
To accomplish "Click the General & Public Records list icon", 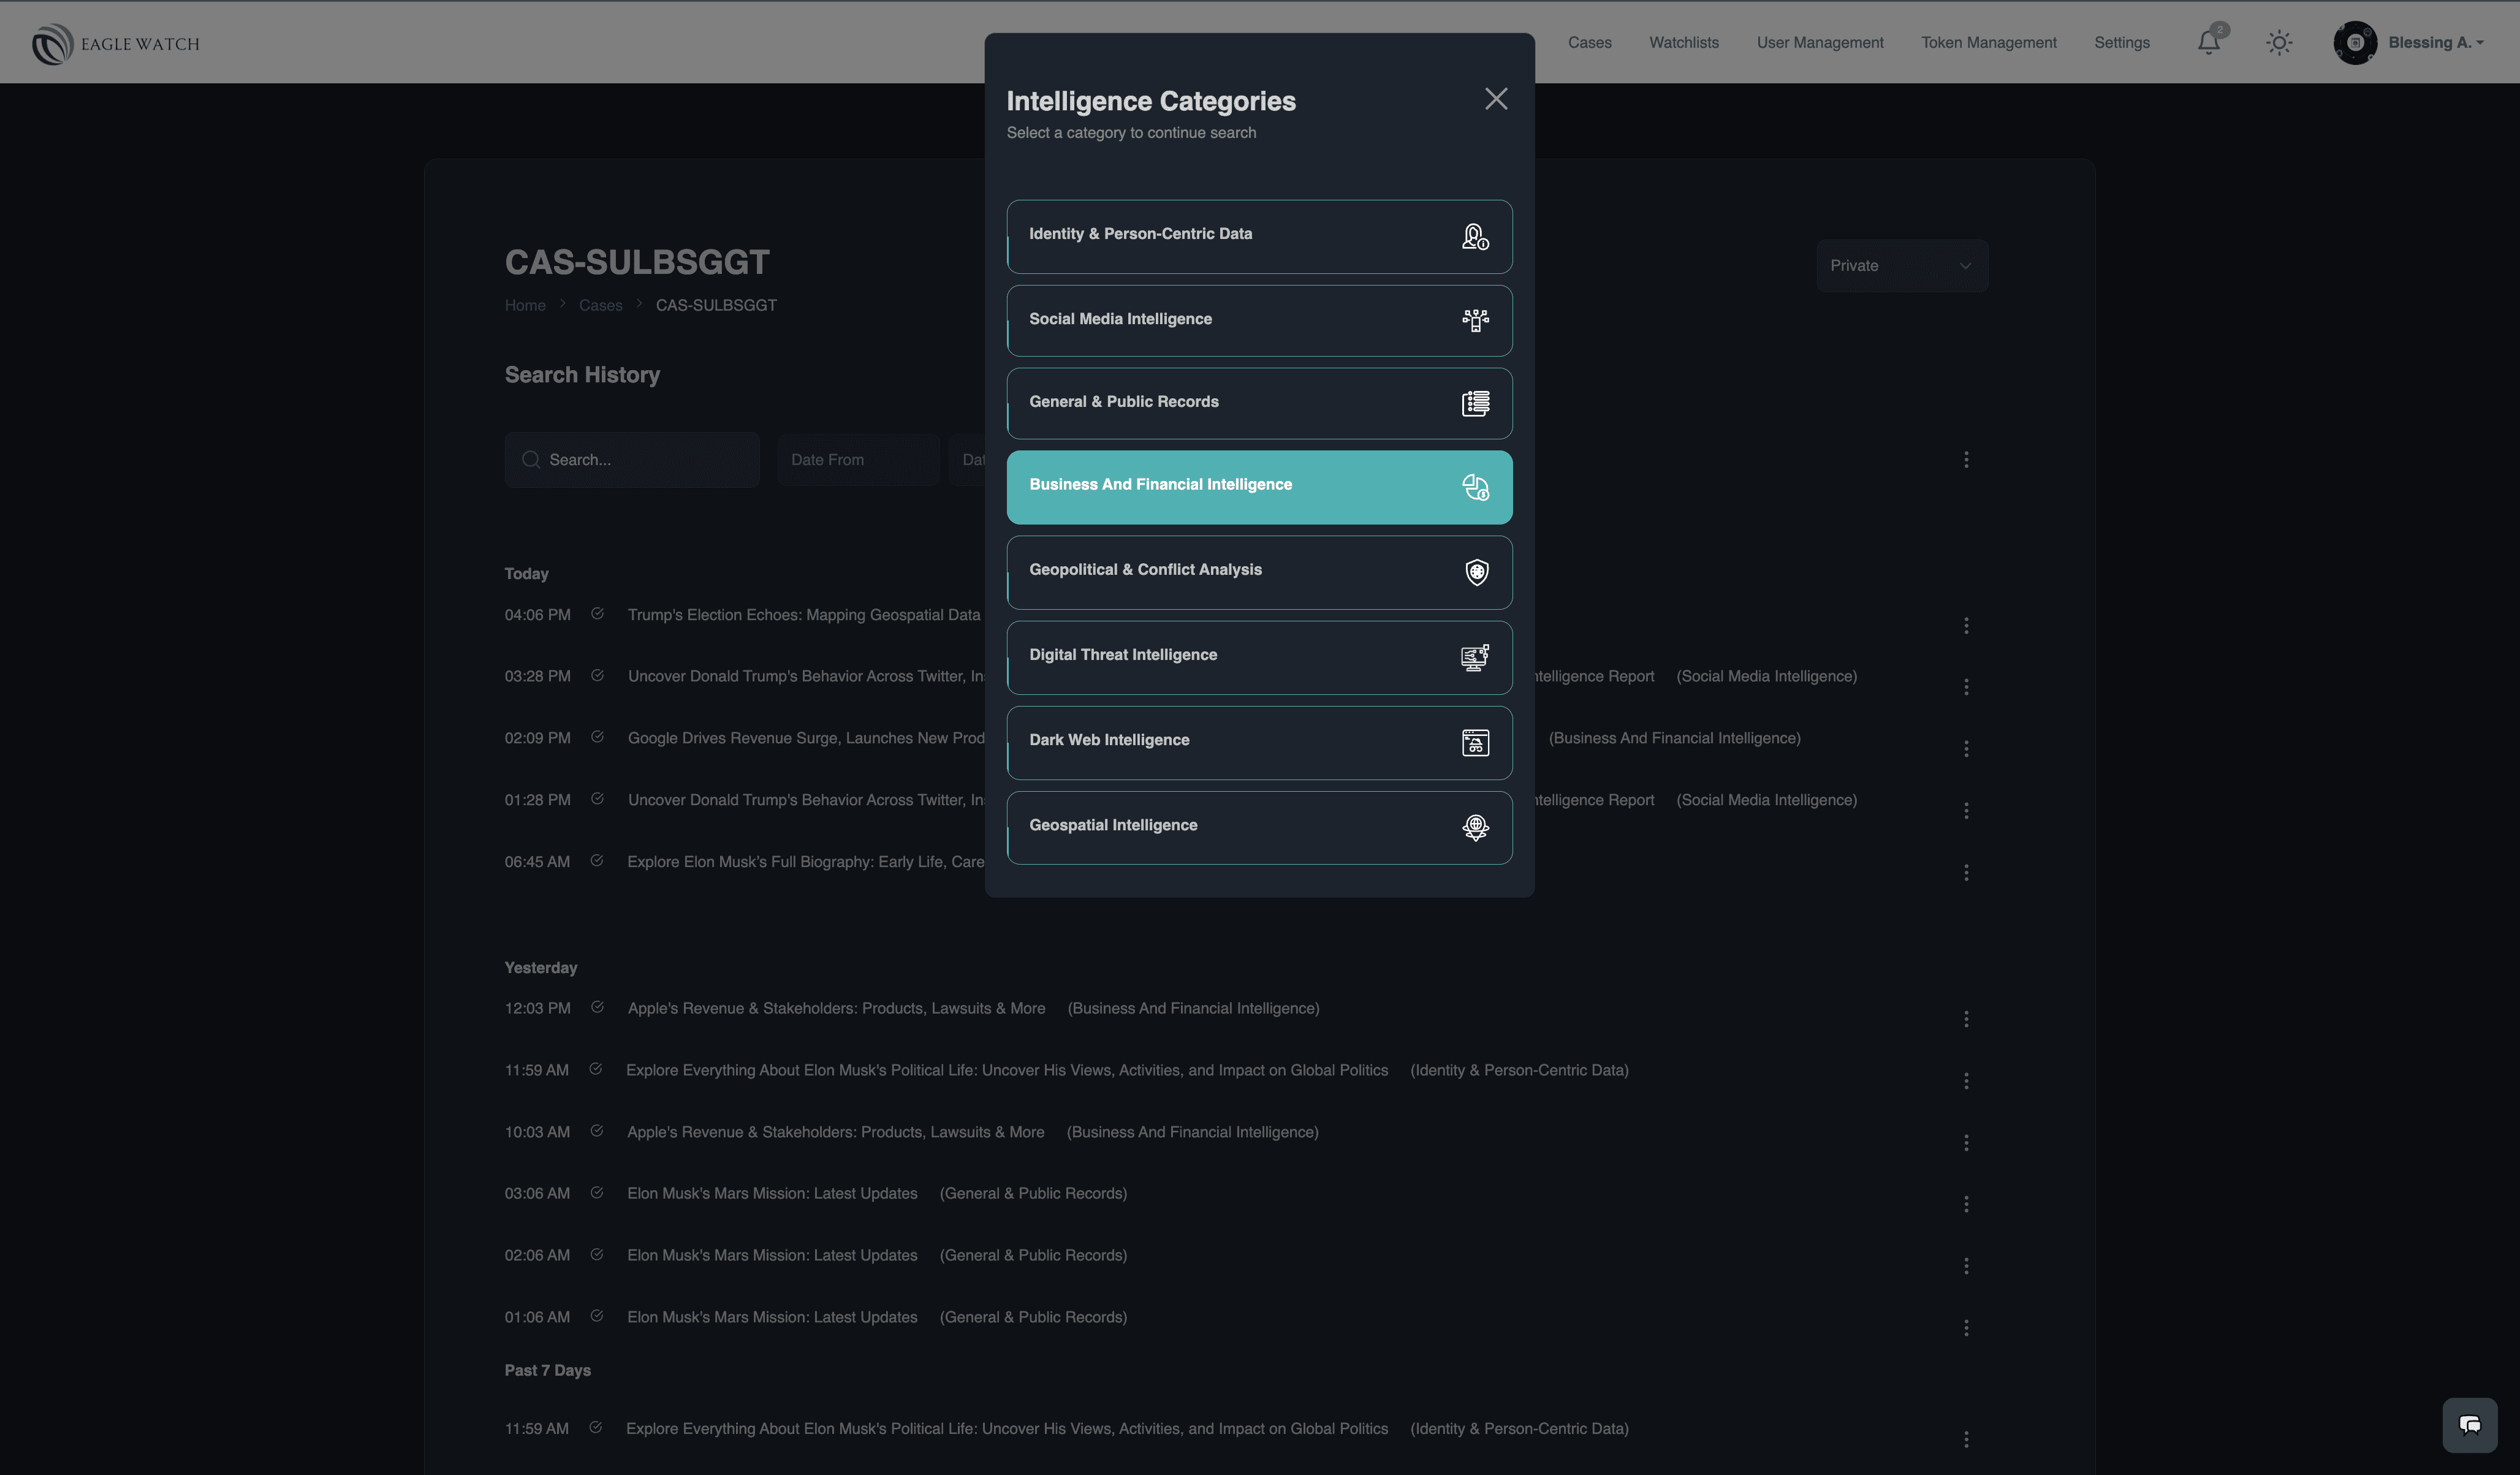I will click(1475, 403).
